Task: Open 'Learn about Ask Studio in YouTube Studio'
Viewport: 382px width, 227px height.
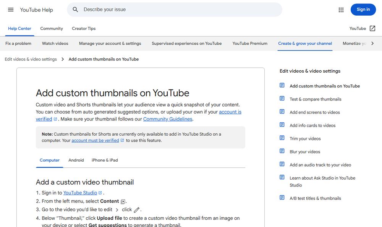Action: point(322,182)
